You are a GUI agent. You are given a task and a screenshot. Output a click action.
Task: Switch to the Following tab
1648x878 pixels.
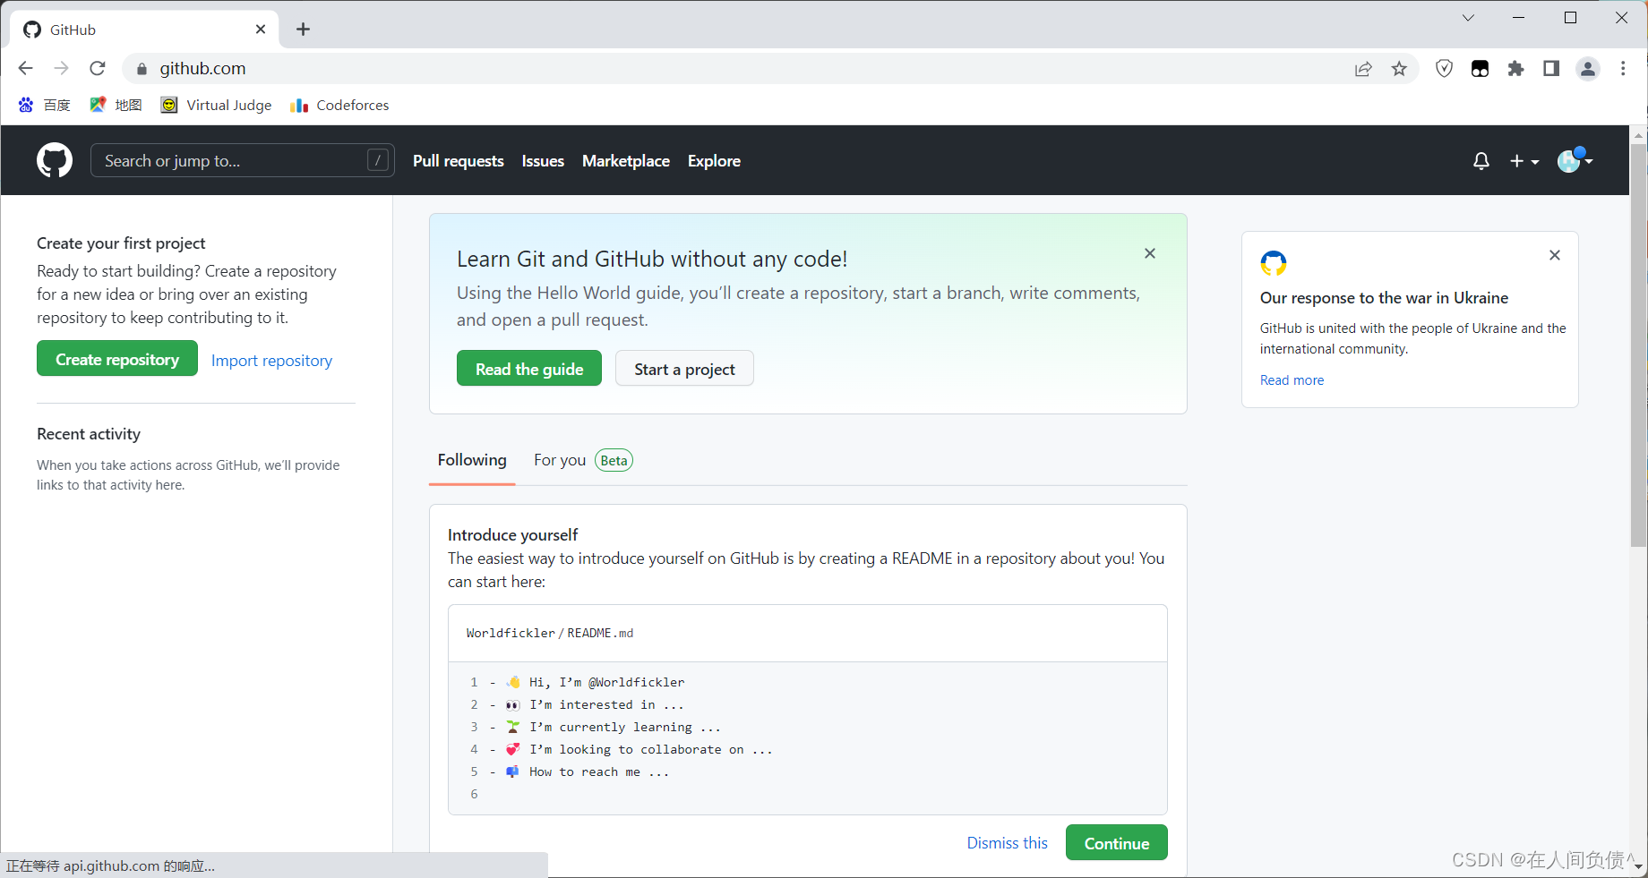click(472, 460)
